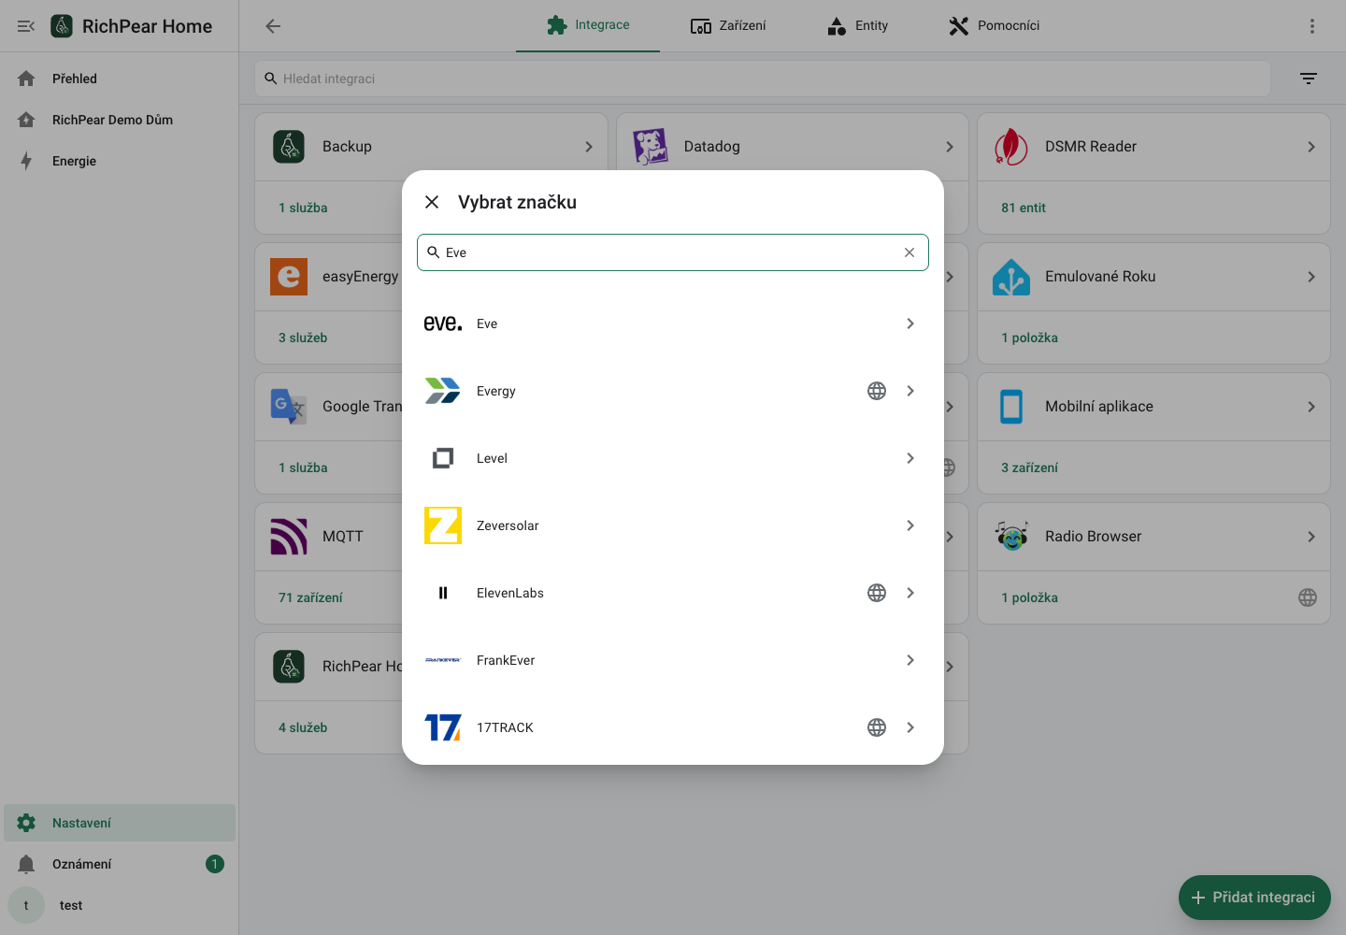Select the 17TRACK brand logo
Image resolution: width=1346 pixels, height=935 pixels.
(x=443, y=727)
